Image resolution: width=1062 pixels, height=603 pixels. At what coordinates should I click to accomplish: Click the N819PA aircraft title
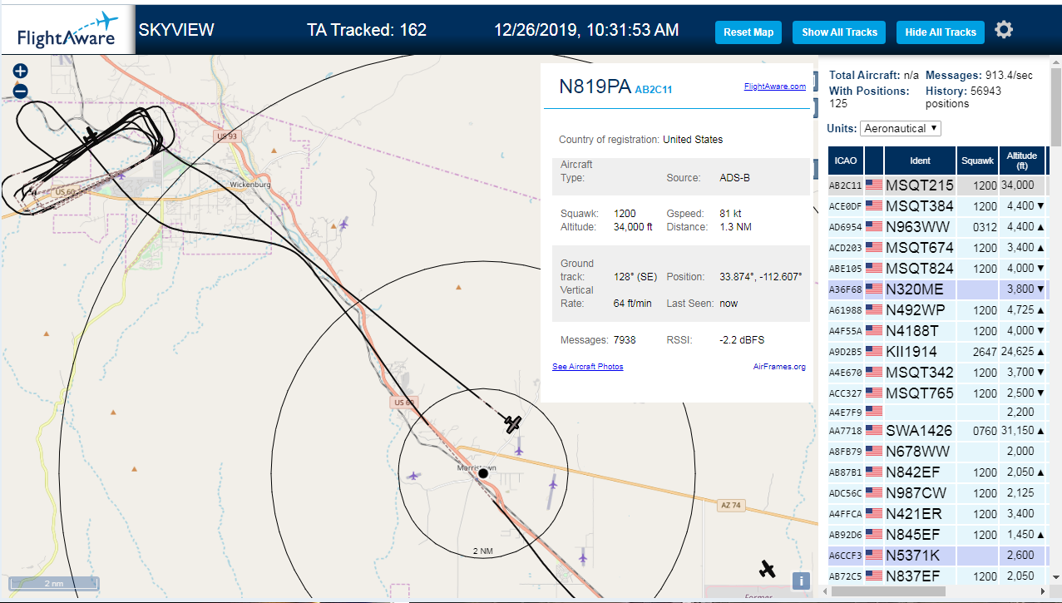click(x=595, y=86)
